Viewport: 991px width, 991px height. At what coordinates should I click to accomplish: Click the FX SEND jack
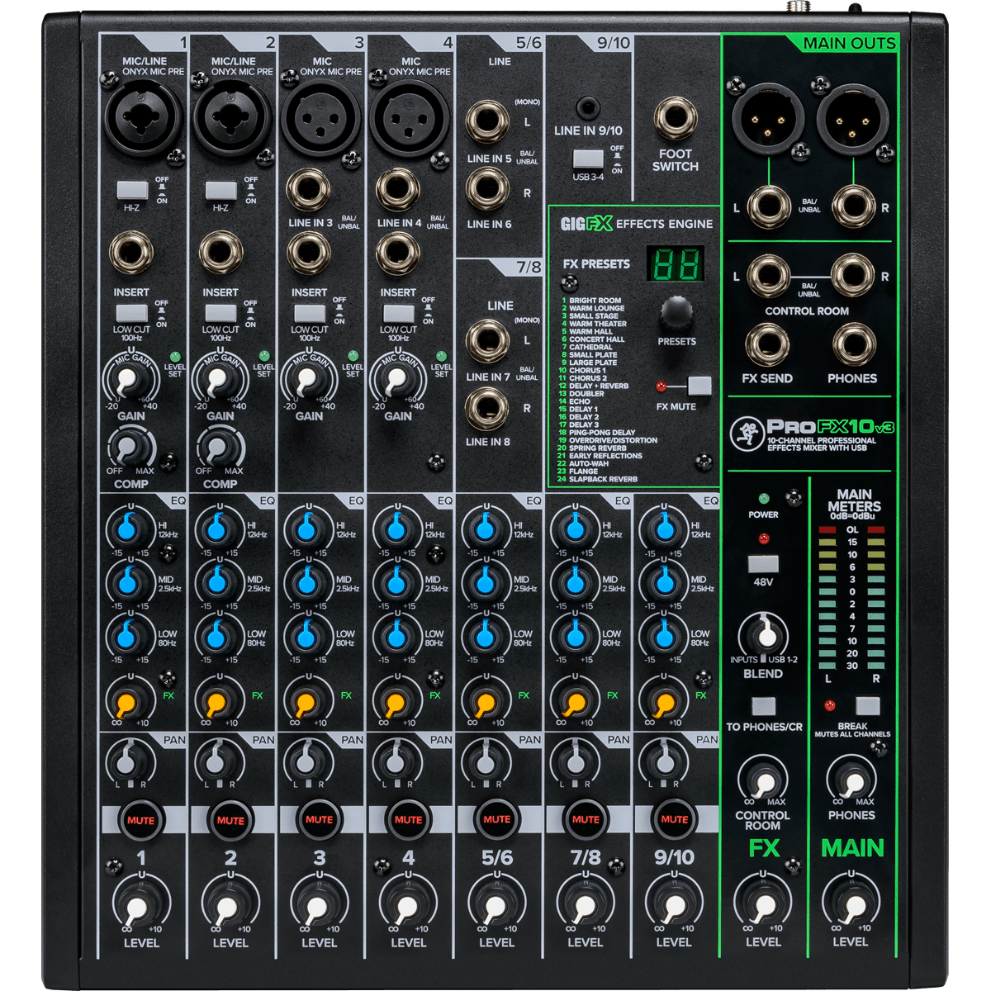click(x=767, y=345)
